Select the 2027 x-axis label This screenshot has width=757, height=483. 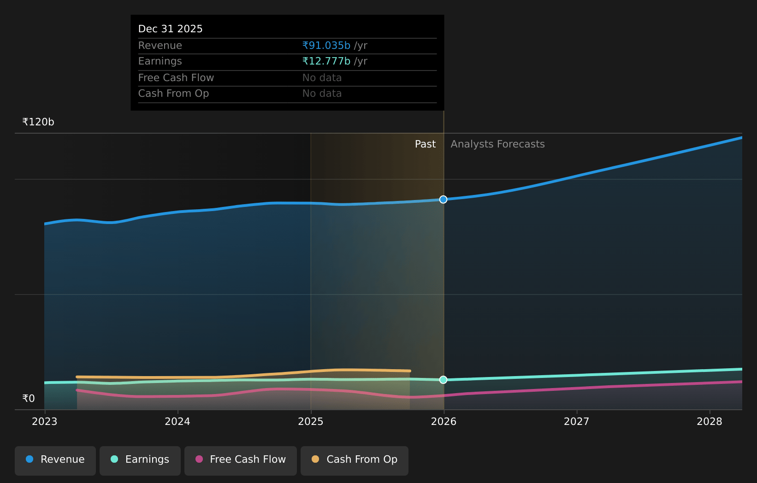point(576,422)
